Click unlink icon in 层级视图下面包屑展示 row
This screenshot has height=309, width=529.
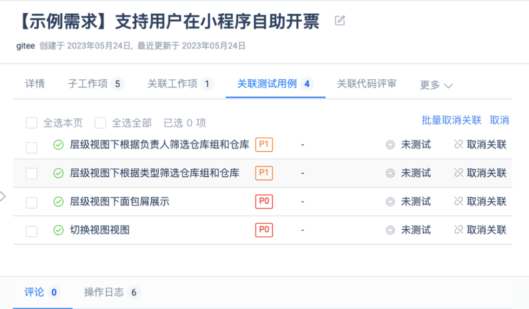click(458, 201)
